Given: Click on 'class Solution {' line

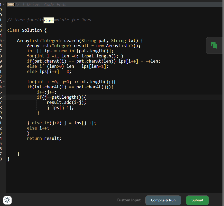Looking at the screenshot, I should coord(27,30).
